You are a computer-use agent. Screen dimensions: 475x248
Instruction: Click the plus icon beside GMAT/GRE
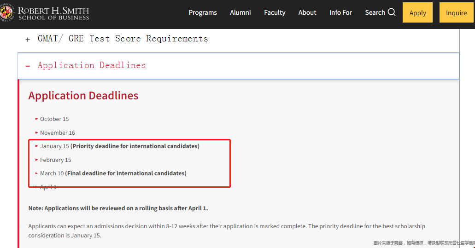point(28,40)
